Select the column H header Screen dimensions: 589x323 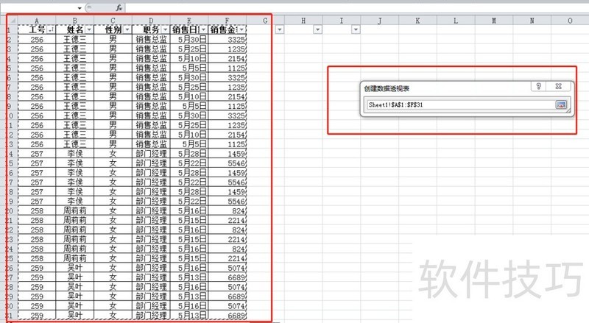point(303,21)
